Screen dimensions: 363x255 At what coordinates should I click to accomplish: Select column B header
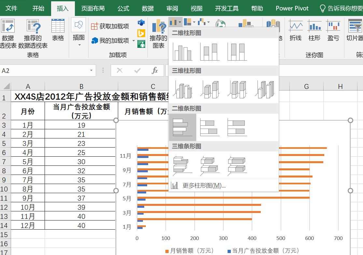point(81,86)
